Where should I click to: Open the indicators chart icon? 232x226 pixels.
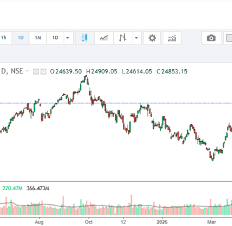pyautogui.click(x=172, y=38)
